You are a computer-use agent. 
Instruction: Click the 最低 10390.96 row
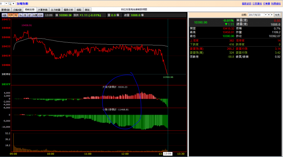pyautogui.click(x=212, y=36)
